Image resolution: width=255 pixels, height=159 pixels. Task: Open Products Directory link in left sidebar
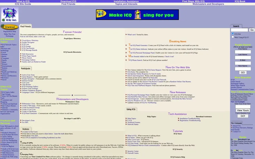9,133
